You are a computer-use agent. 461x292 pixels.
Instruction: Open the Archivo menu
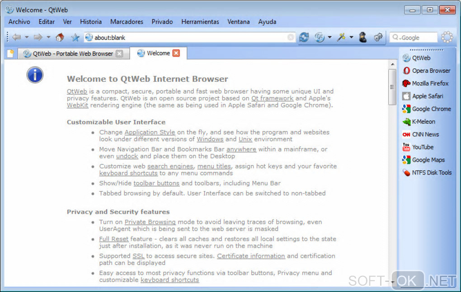(x=19, y=22)
